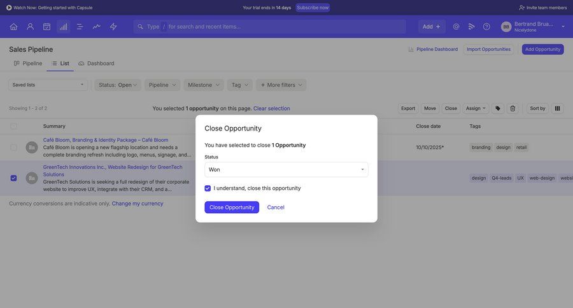Viewport: 573px width, 308px height.
Task: Click the help question mark icon
Action: pos(486,27)
